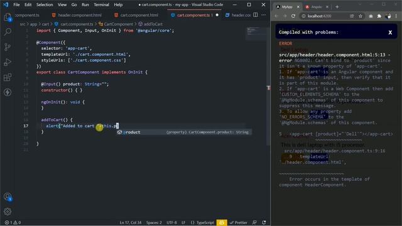Click the alert line of code
The image size is (402, 226).
82,126
